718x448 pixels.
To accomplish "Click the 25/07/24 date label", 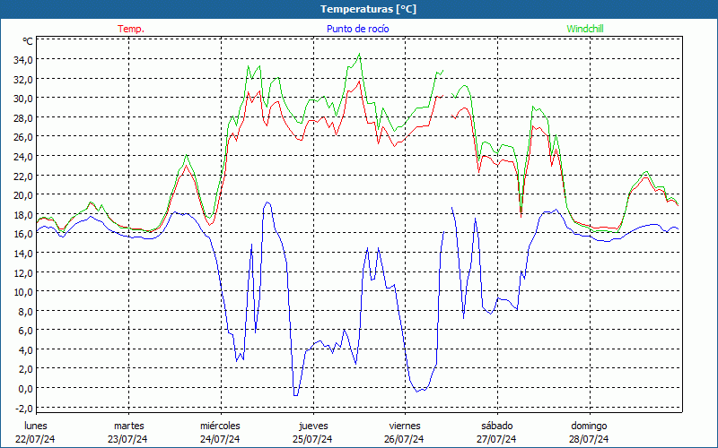I will tap(312, 439).
